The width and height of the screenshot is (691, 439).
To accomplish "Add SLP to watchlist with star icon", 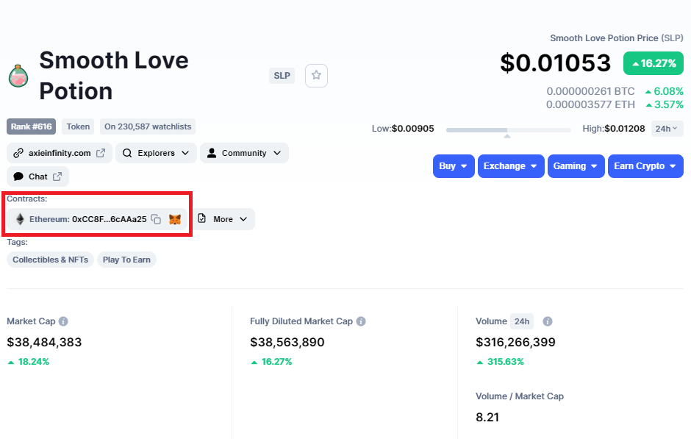I will tap(316, 75).
